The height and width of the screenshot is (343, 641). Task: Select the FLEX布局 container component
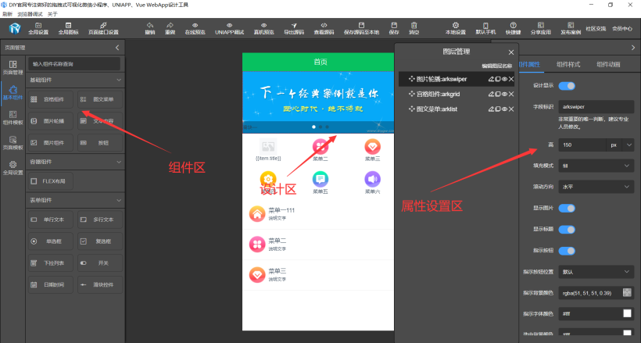51,181
